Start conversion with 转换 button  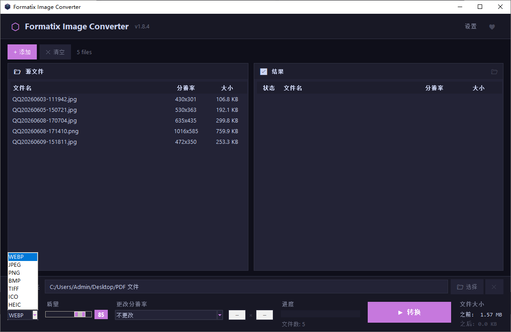pos(409,312)
